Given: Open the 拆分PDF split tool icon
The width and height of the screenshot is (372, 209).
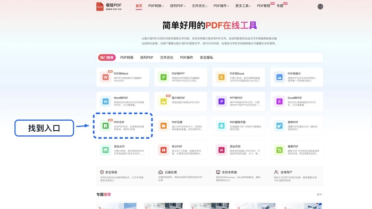Looking at the screenshot, I should pyautogui.click(x=164, y=150).
